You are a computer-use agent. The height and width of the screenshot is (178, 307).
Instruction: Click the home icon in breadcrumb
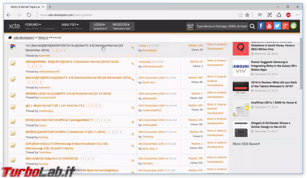click(10, 38)
